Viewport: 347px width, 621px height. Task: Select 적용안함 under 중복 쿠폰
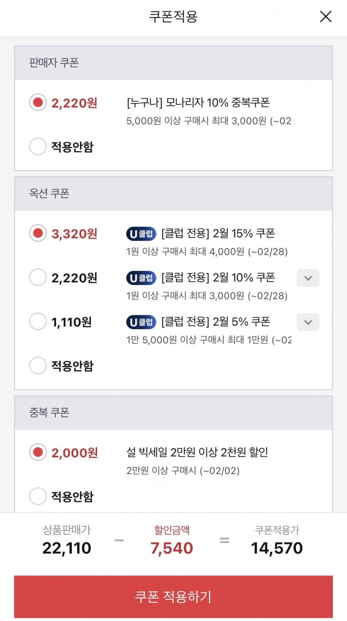38,496
